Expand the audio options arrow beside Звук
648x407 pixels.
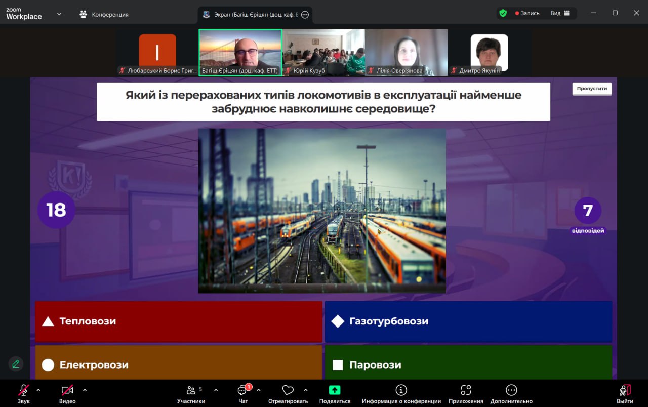pos(38,390)
